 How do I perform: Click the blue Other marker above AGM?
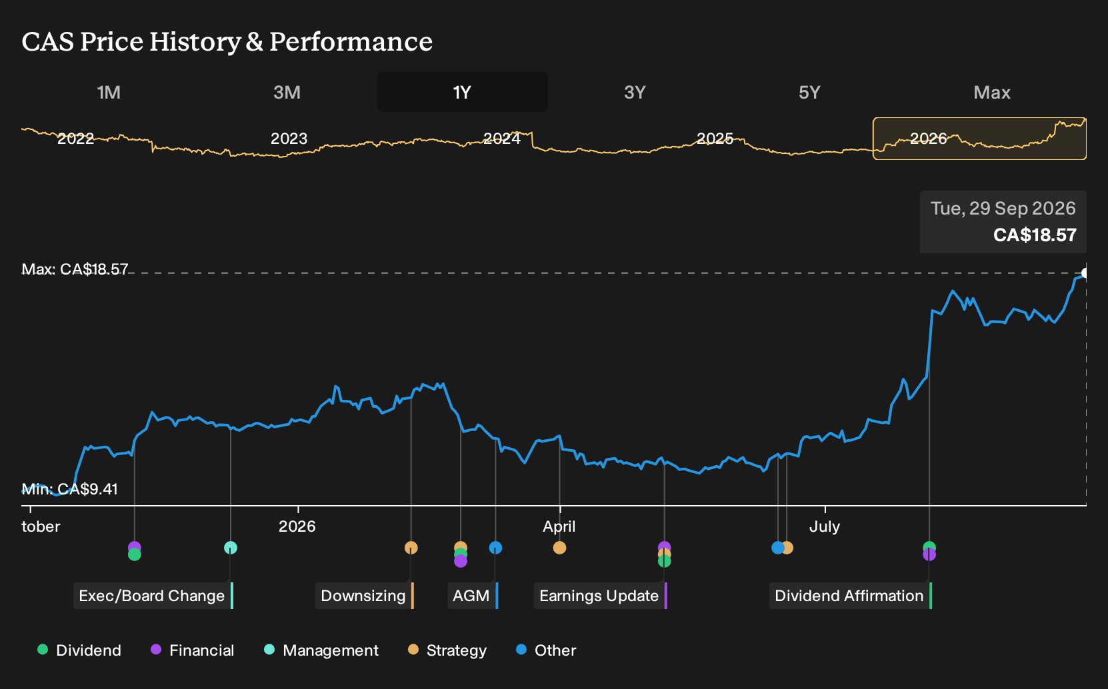(495, 548)
